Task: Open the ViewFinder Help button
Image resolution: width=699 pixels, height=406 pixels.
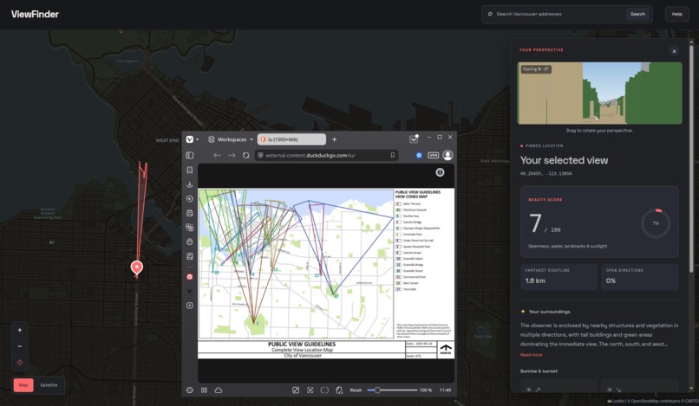Action: coord(676,14)
